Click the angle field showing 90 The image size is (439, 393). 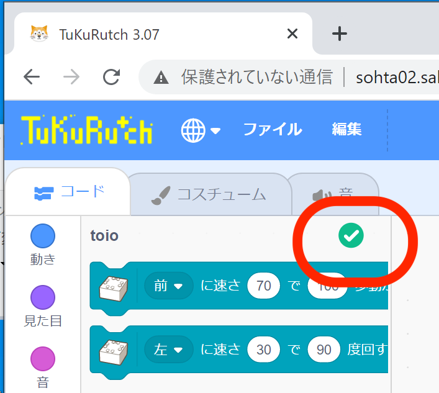coord(324,350)
